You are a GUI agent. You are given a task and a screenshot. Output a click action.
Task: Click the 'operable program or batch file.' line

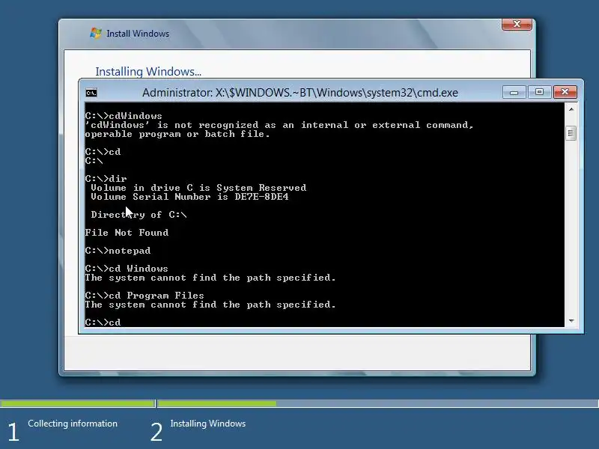click(x=177, y=134)
